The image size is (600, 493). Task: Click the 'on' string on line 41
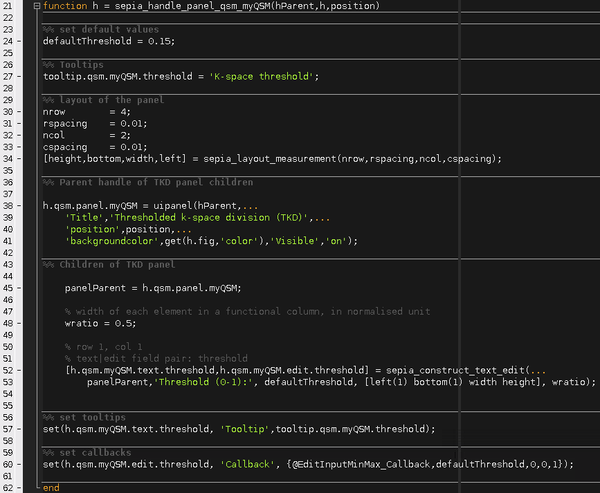[336, 241]
